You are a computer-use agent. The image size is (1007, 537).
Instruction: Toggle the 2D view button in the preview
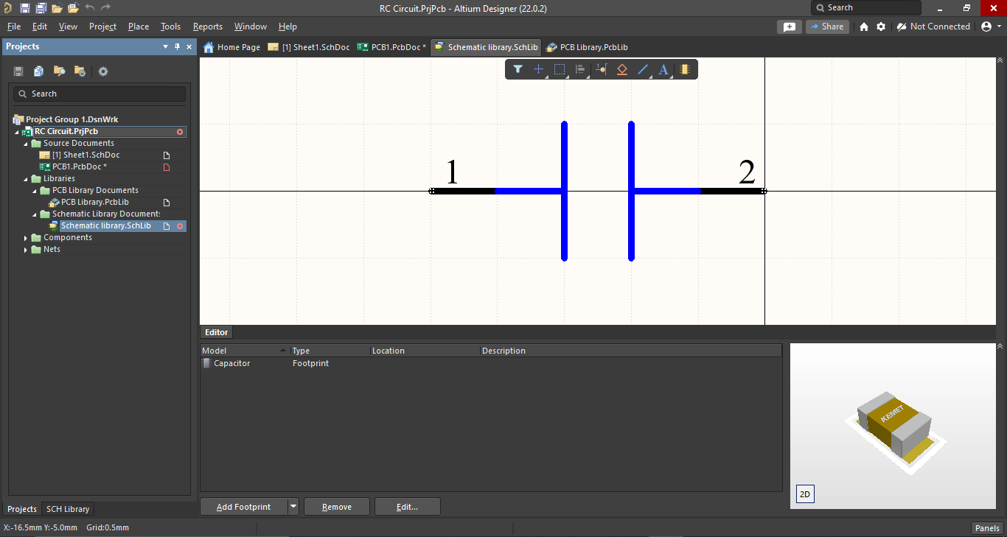click(804, 494)
